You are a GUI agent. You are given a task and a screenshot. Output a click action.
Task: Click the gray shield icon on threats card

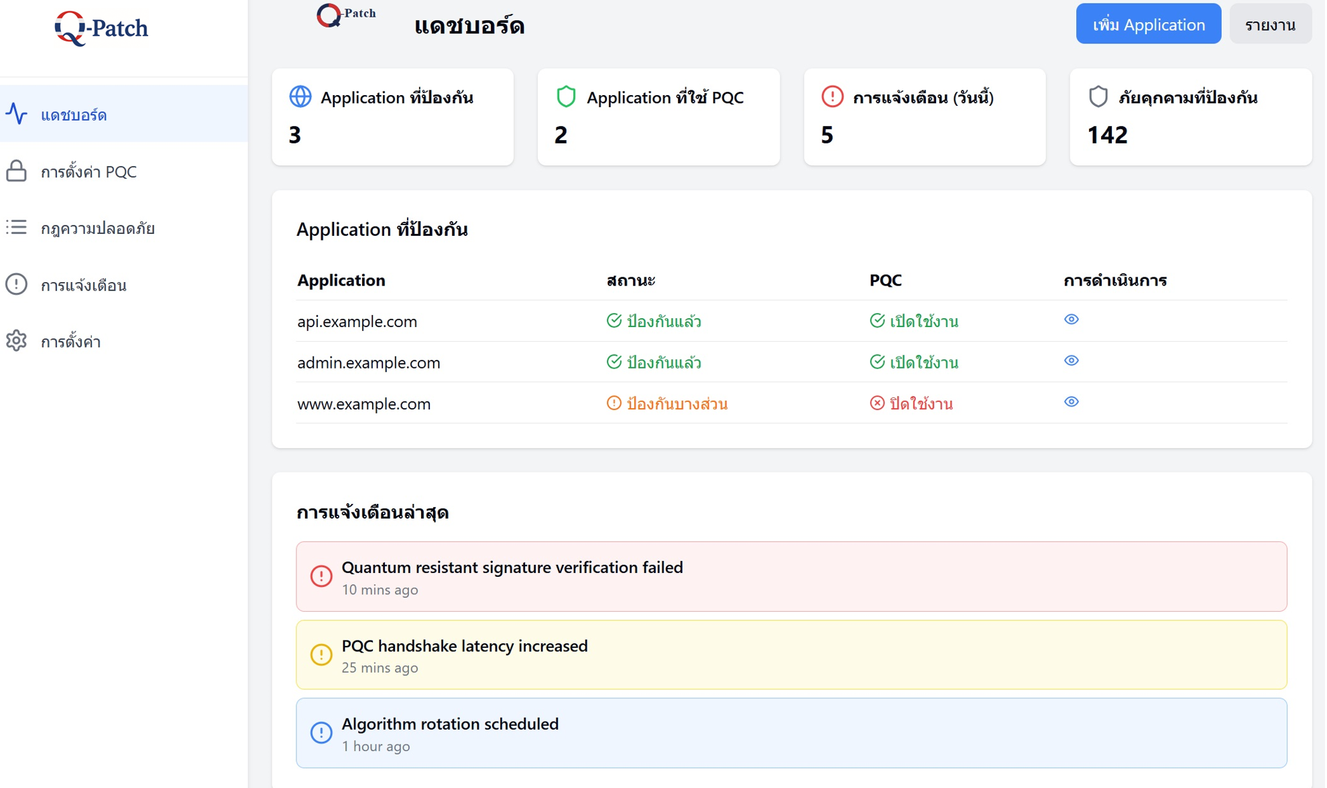tap(1098, 96)
